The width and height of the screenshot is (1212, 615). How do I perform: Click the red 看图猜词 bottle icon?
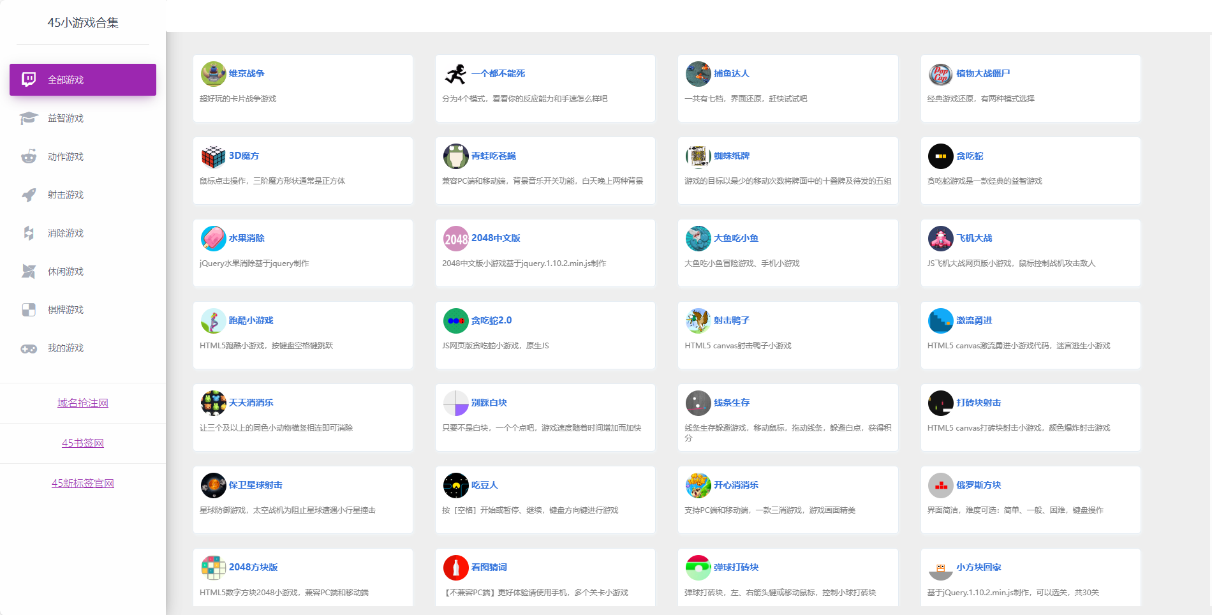tap(455, 568)
